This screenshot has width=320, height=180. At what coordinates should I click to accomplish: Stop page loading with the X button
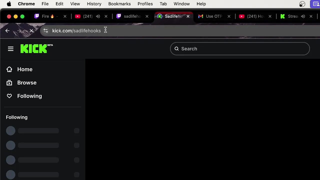point(31,31)
